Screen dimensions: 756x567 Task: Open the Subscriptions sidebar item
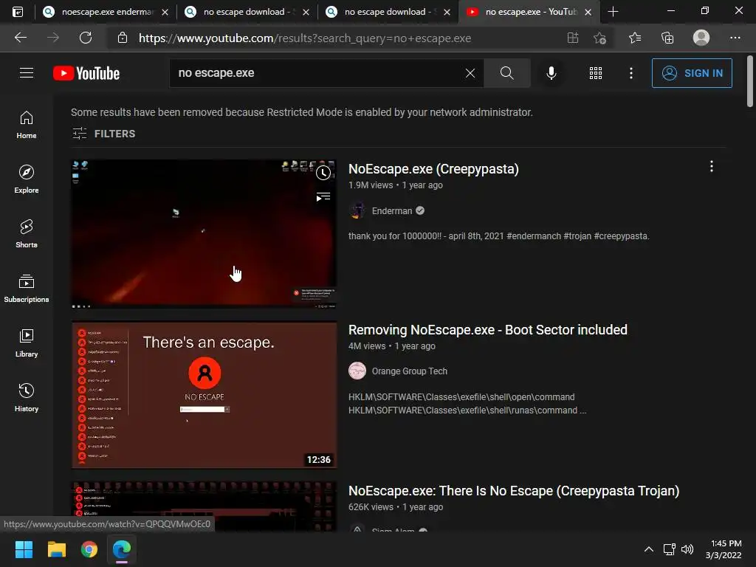tap(27, 289)
